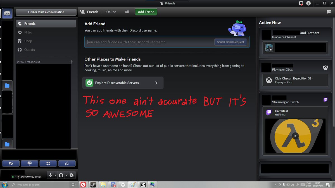The height and width of the screenshot is (188, 335).
Task: Open the soundboard button
Action: [x=67, y=163]
